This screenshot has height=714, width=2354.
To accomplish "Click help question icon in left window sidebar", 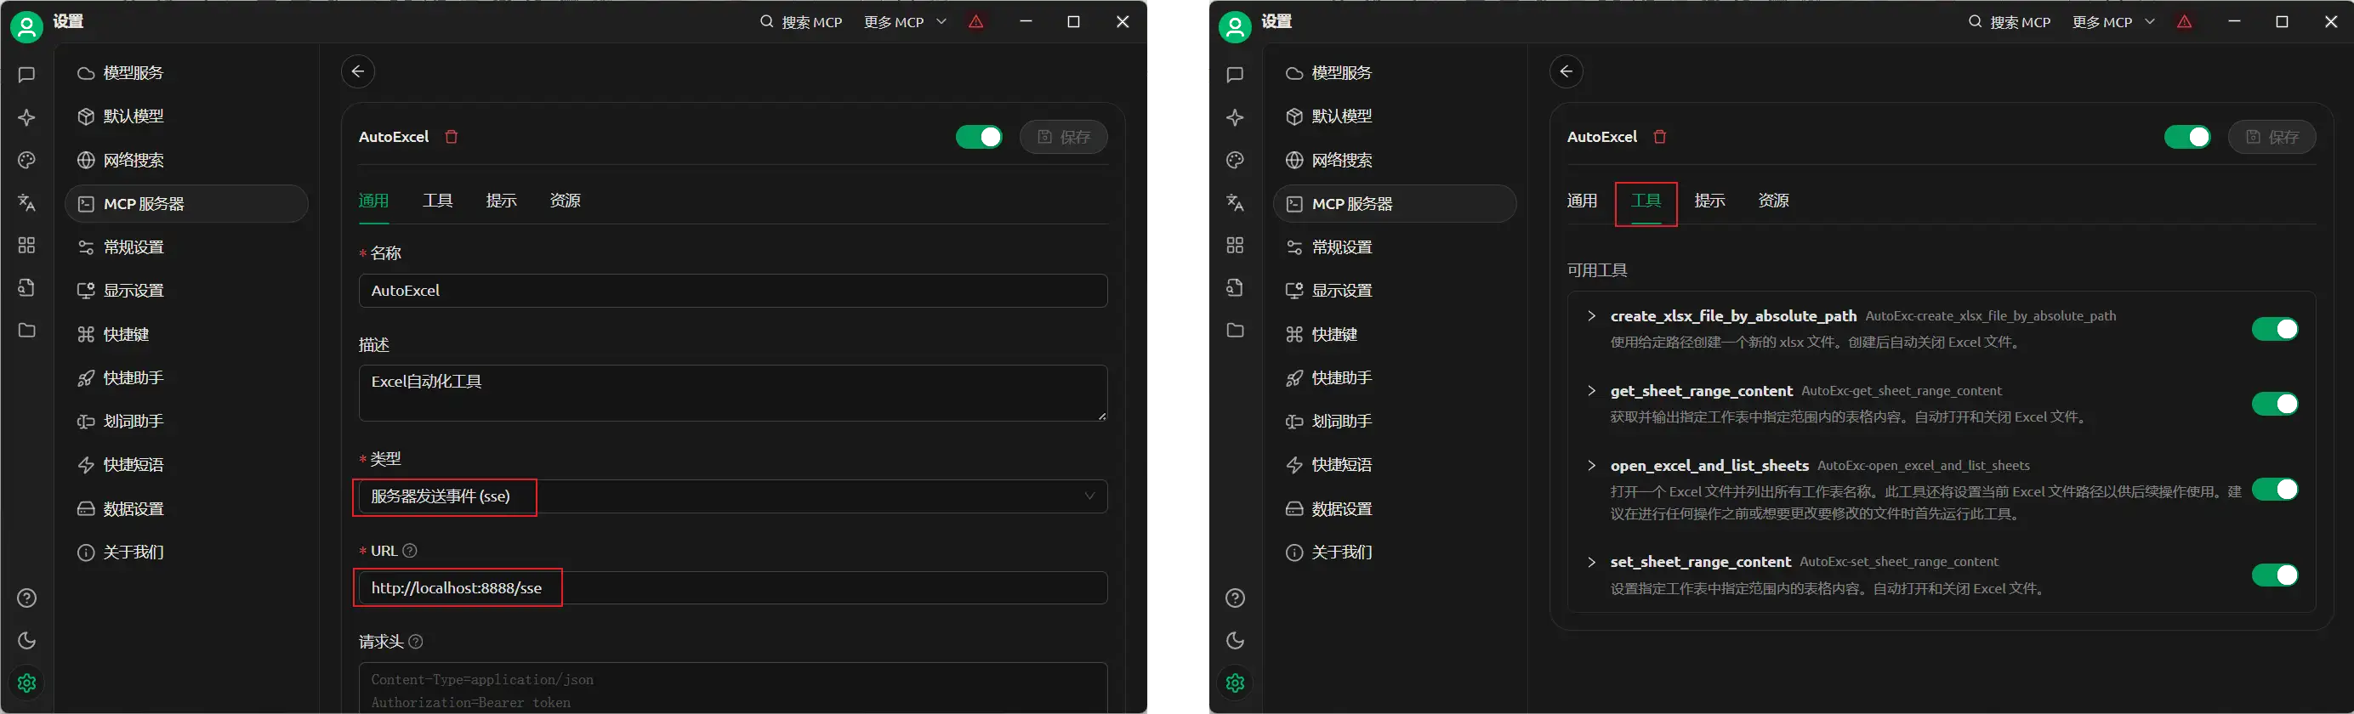I will [26, 598].
